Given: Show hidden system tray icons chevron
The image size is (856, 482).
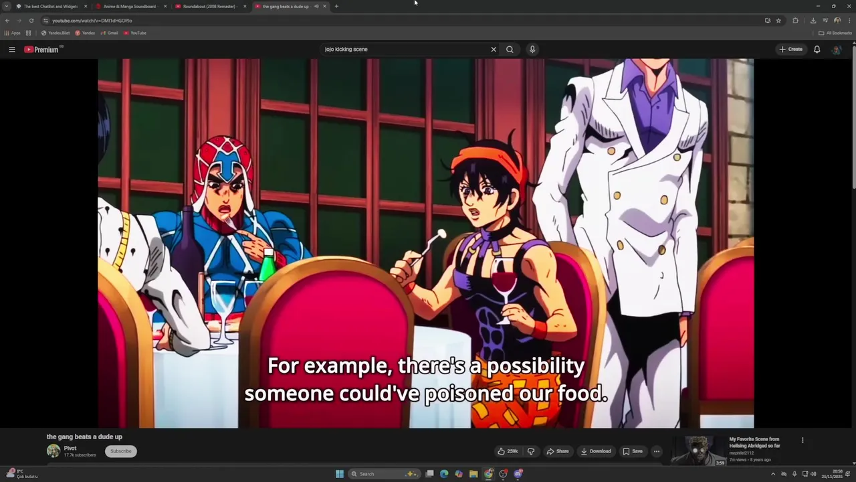Looking at the screenshot, I should tap(773, 474).
